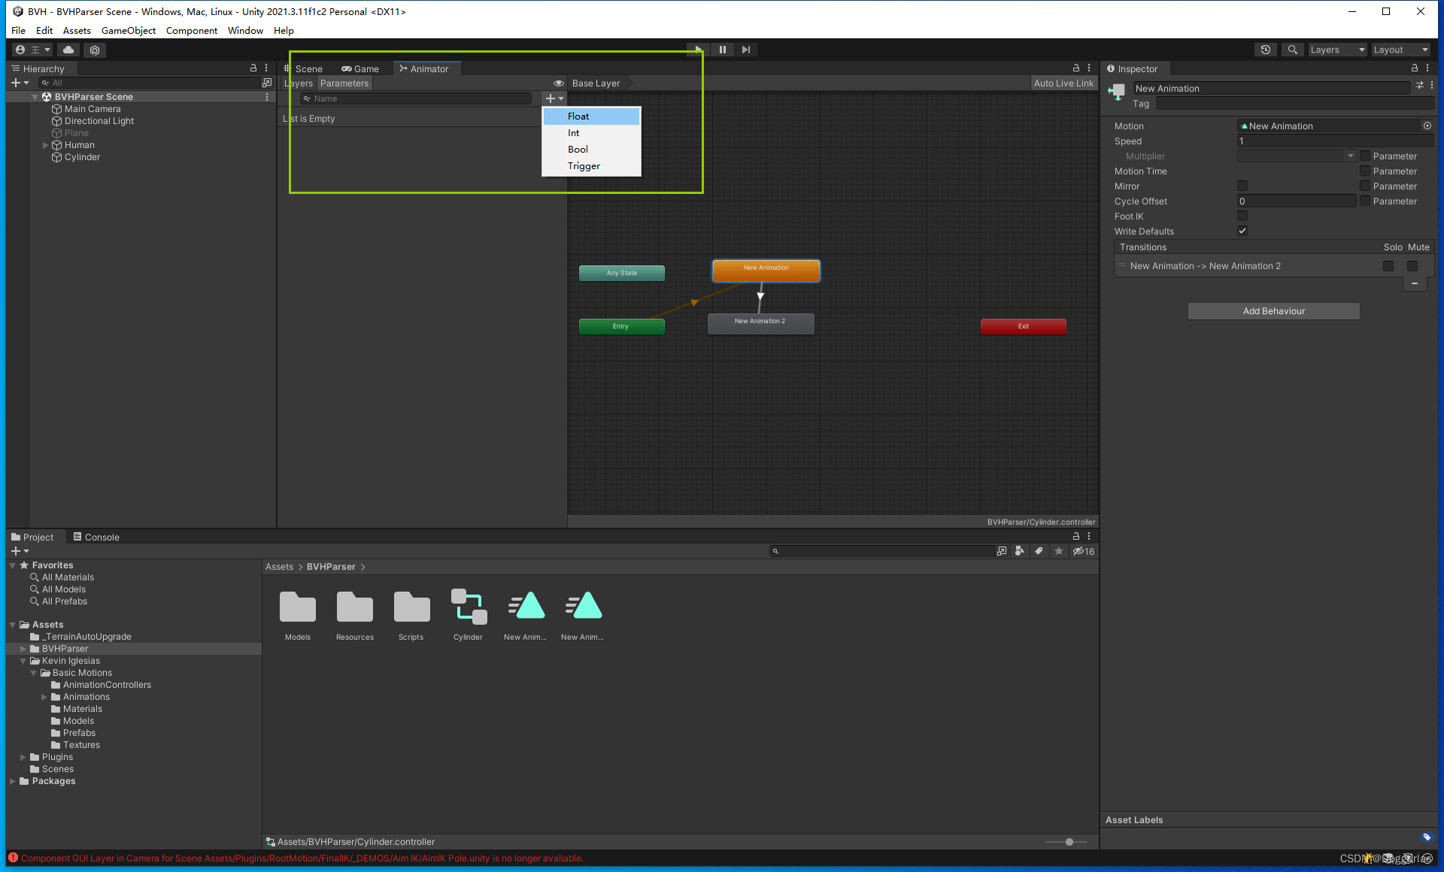Open the Layers dropdown

click(x=1337, y=50)
